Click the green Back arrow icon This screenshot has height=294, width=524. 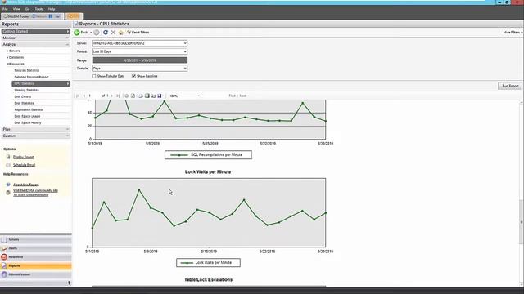[x=77, y=33]
